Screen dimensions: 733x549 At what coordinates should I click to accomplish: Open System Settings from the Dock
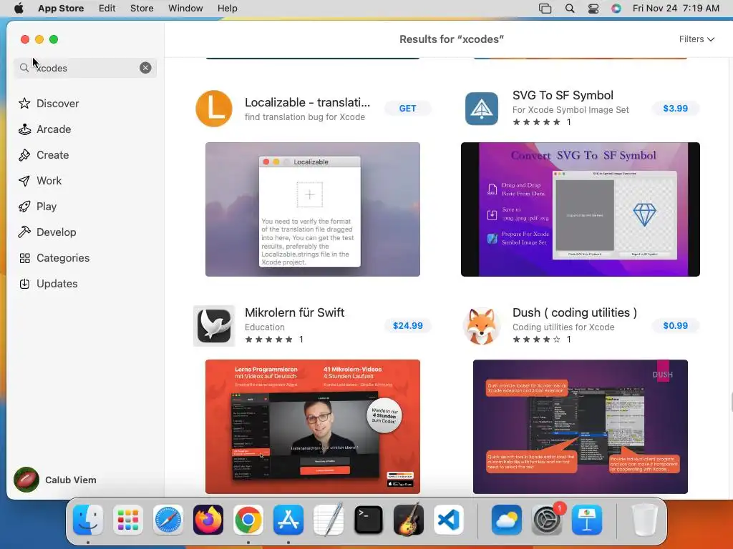tap(546, 520)
